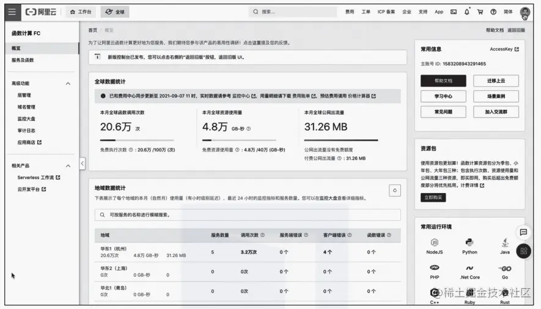The width and height of the screenshot is (541, 309).
Task: Click the public traffic progress bar
Action: [x=341, y=140]
